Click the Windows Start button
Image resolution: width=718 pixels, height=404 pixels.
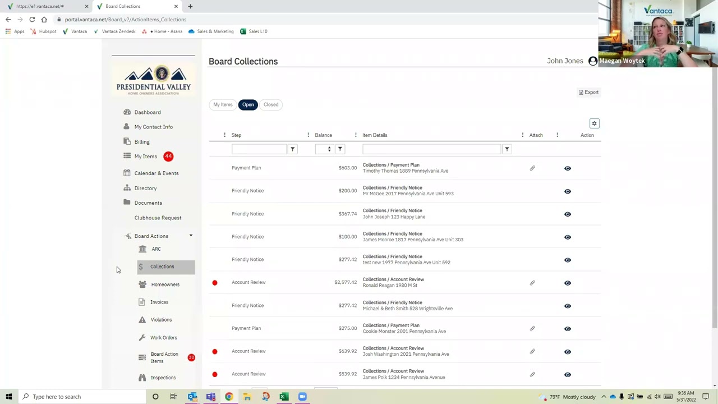(9, 397)
